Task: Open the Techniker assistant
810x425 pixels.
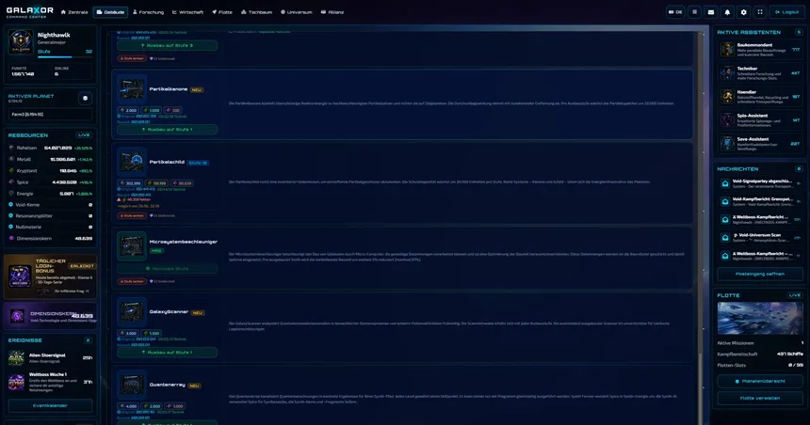Action: pos(759,73)
